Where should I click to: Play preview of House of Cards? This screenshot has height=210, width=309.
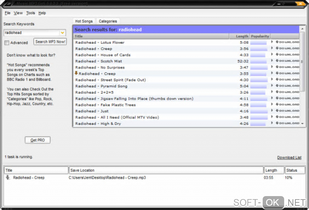[x=272, y=54]
